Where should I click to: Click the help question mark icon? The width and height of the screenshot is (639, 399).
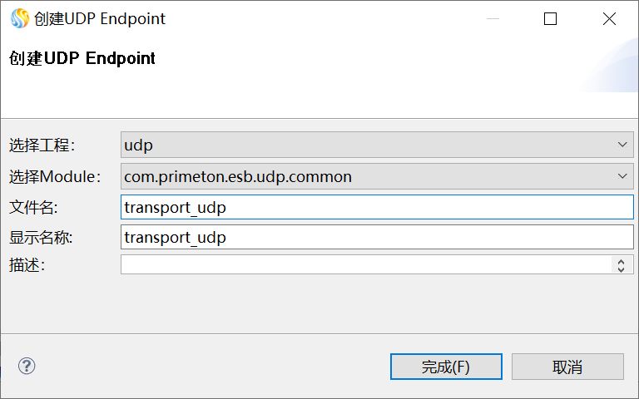[27, 366]
